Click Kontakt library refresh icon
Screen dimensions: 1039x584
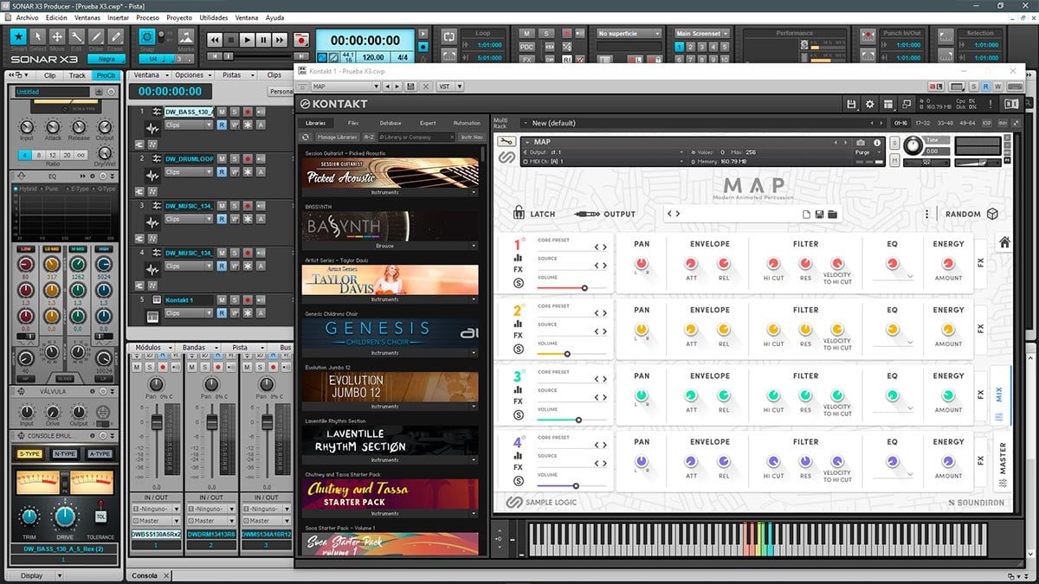[306, 137]
